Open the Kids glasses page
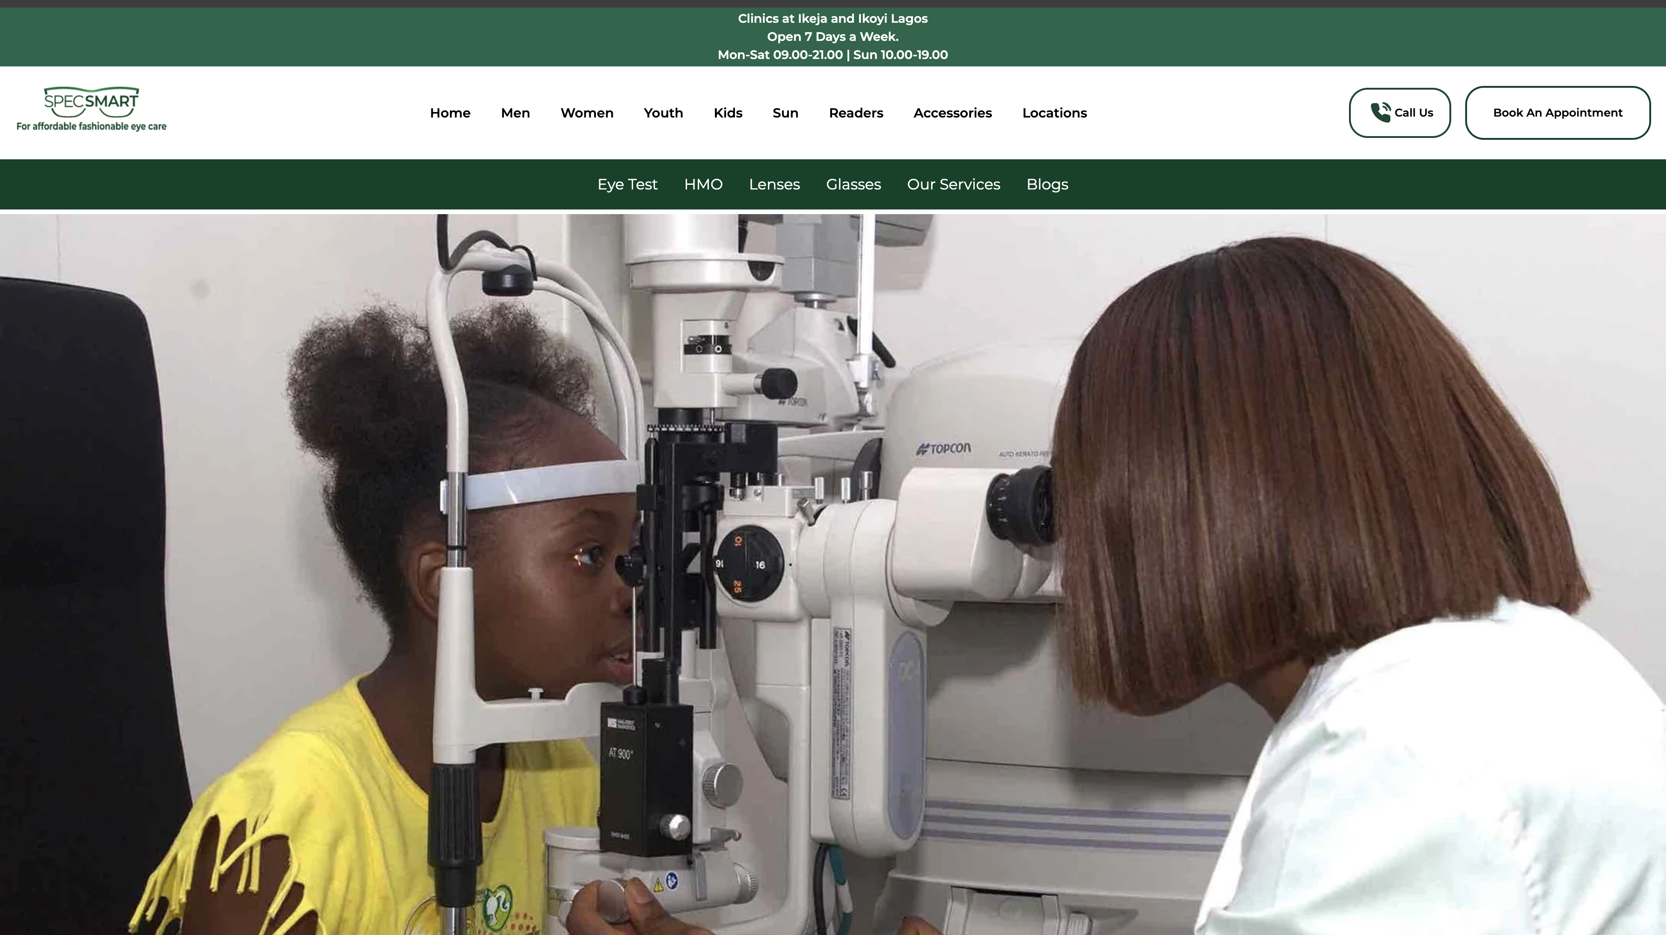The height and width of the screenshot is (935, 1666). (727, 113)
